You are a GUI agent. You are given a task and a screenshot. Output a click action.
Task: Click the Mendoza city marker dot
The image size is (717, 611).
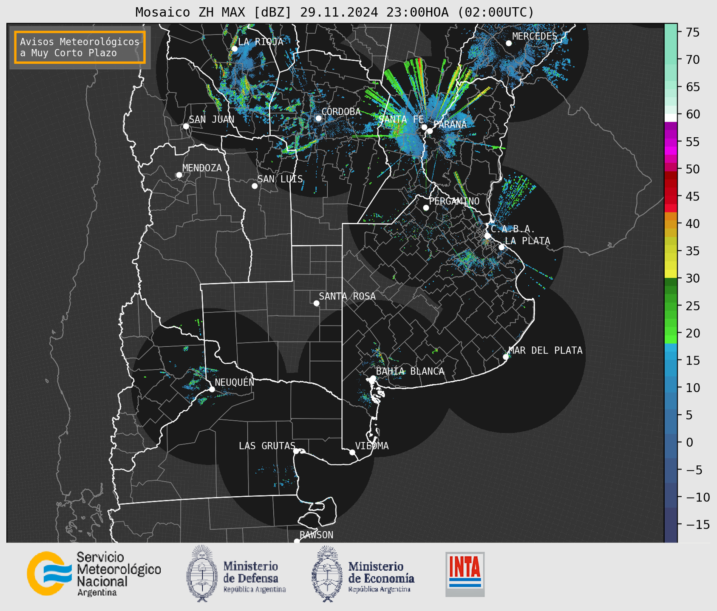179,175
